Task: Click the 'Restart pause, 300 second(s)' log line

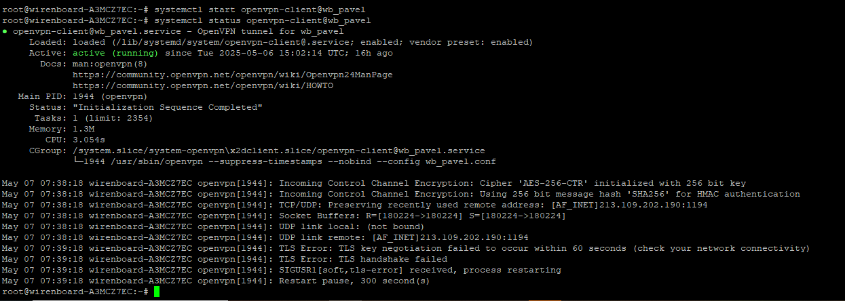Action: [217, 281]
